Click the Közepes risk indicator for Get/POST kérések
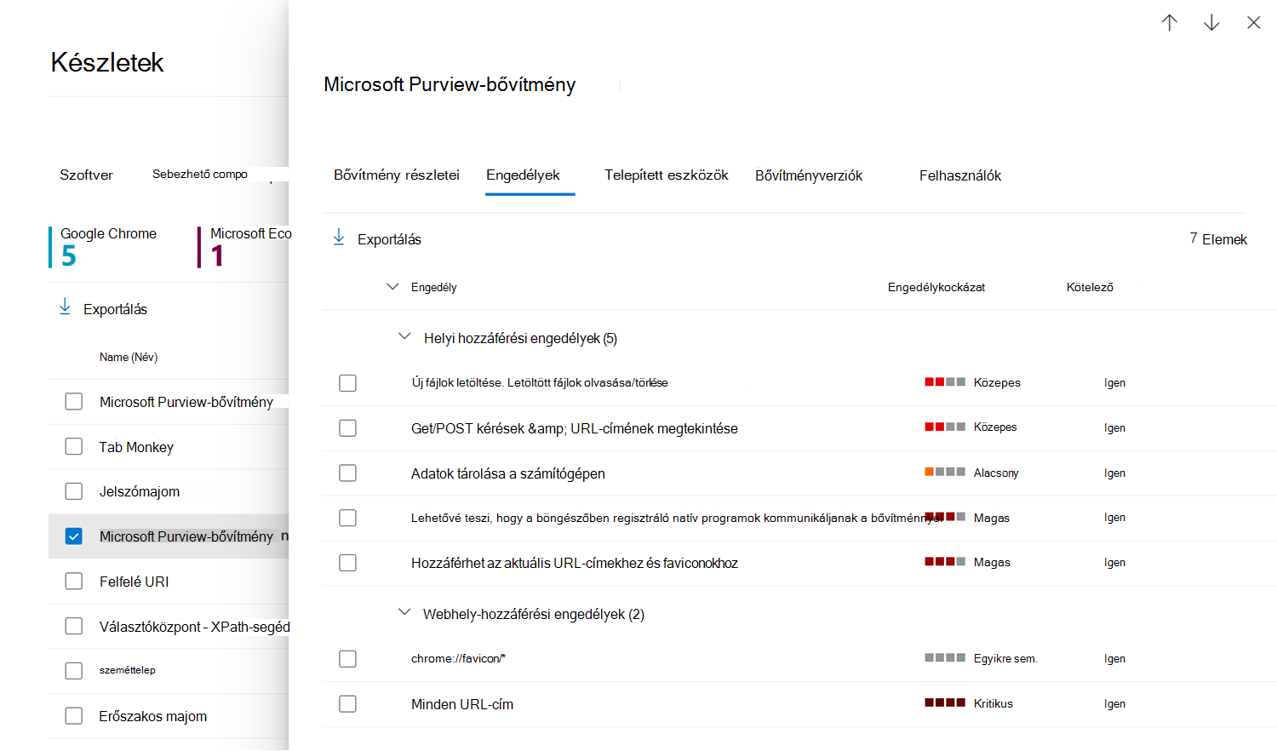Image resolution: width=1277 pixels, height=751 pixels. [x=945, y=427]
